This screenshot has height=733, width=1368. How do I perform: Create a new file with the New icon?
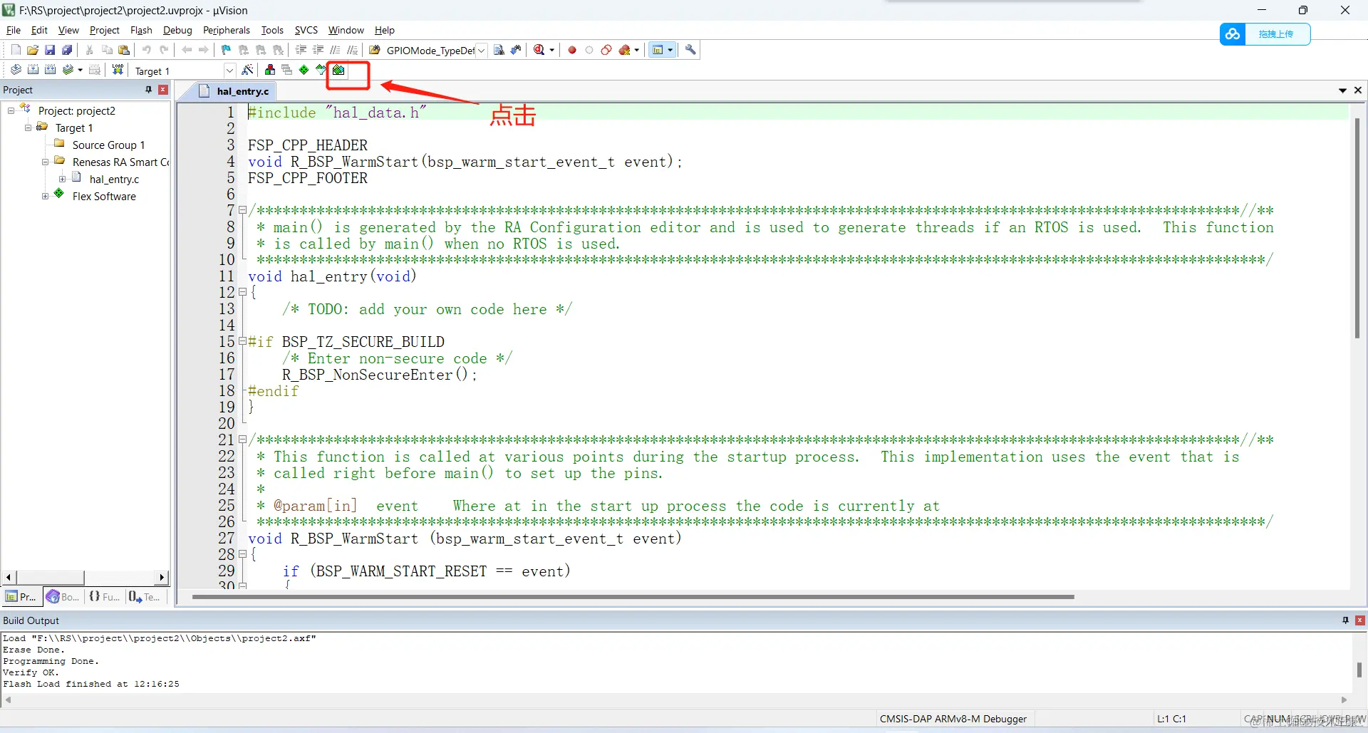click(x=16, y=50)
